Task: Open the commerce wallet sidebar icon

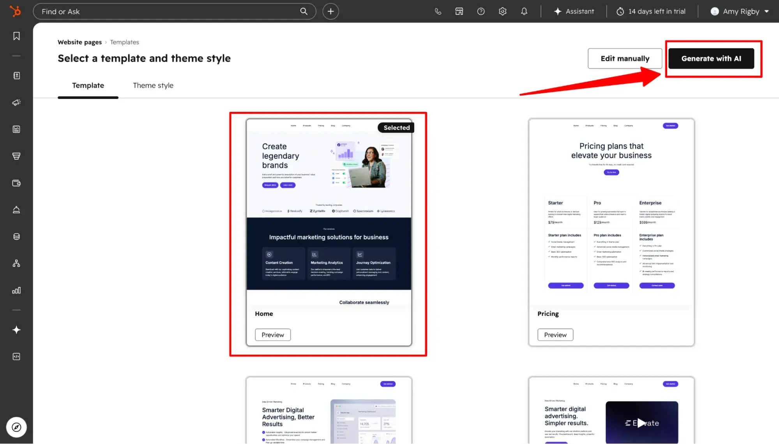Action: (16, 183)
